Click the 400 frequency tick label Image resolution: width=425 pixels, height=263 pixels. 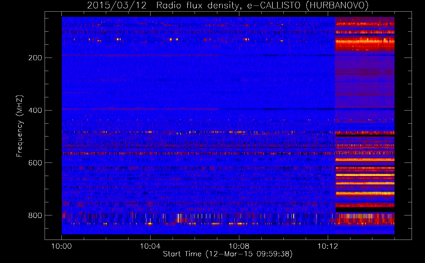click(35, 110)
